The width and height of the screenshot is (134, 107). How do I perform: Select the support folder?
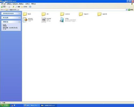[84, 14]
